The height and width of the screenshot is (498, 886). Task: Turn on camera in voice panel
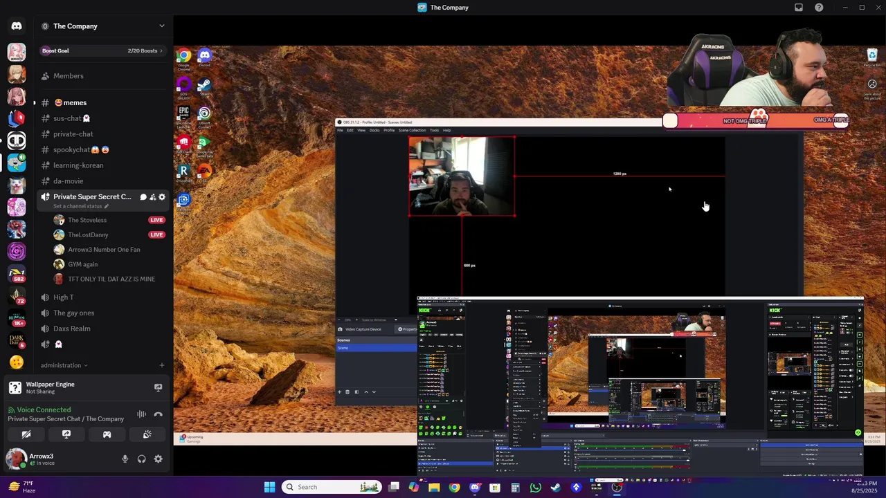pos(26,434)
